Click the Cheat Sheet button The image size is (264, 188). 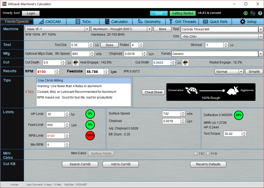(x=153, y=92)
